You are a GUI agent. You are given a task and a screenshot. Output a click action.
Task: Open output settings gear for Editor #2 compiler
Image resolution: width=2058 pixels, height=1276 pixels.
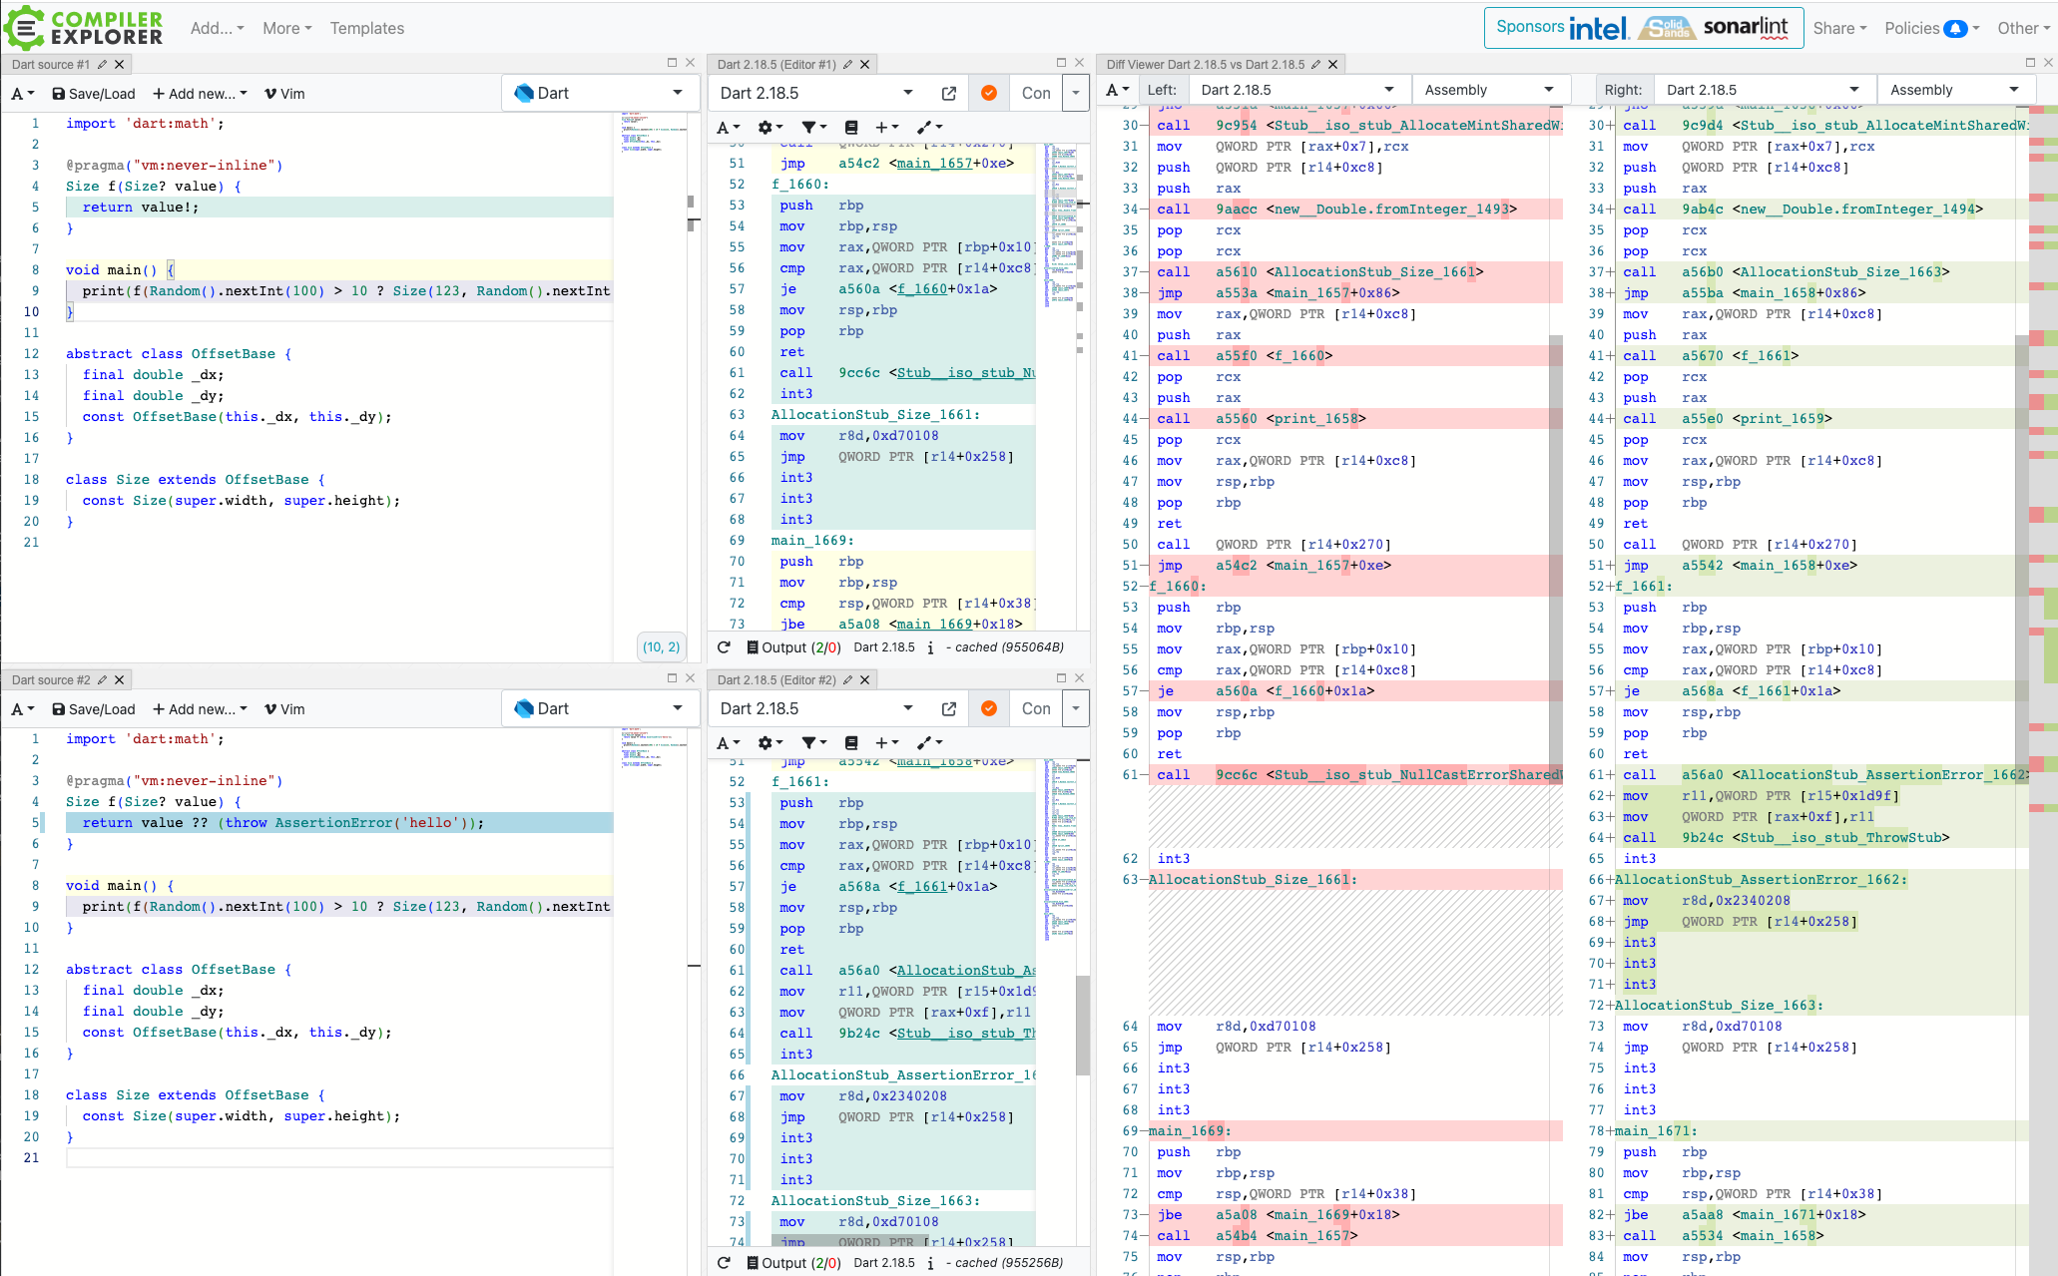pyautogui.click(x=770, y=742)
